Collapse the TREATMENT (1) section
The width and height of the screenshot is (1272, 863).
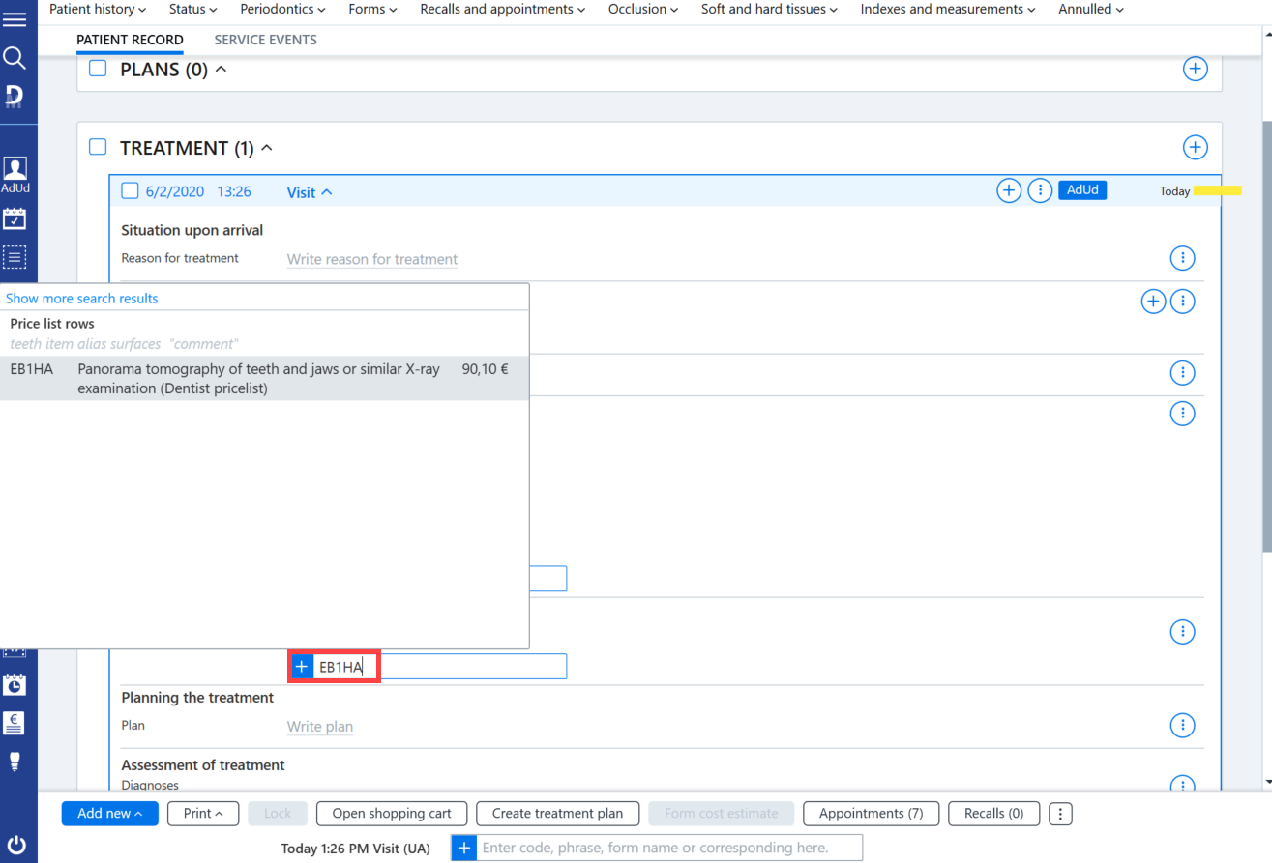tap(267, 148)
